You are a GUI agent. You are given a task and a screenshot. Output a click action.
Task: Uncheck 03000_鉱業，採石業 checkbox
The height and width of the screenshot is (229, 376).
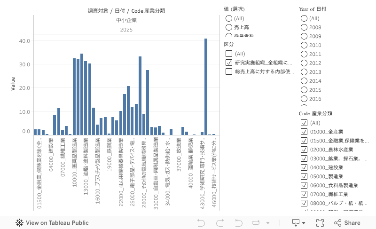304,158
